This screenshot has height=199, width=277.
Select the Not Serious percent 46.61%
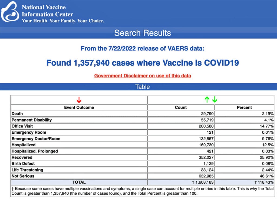[x=266, y=176]
